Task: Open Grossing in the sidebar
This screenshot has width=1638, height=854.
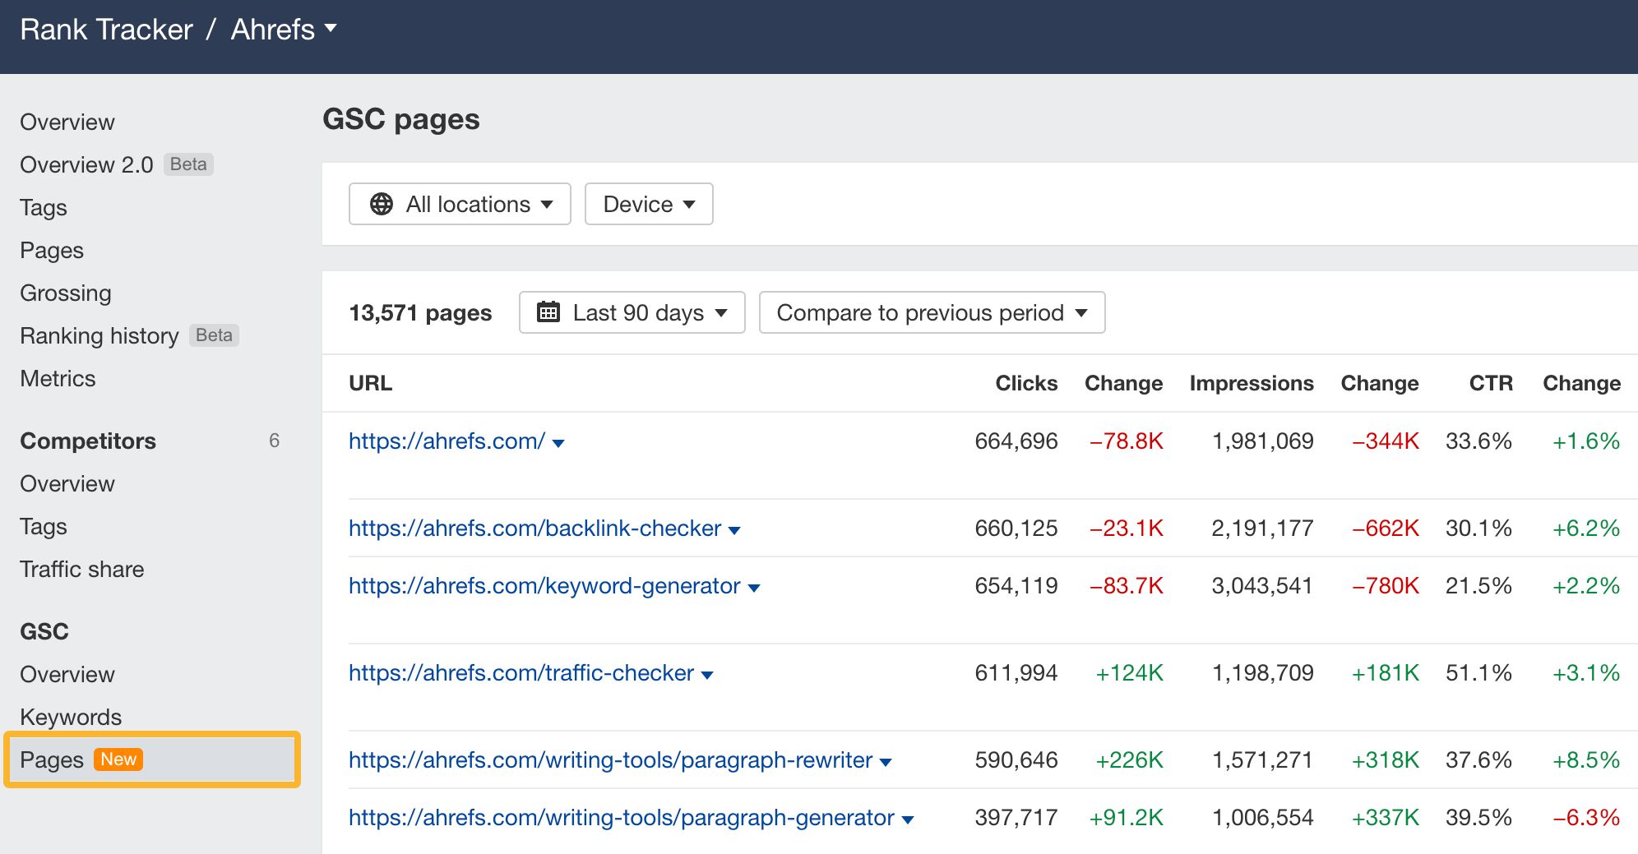Action: point(66,293)
